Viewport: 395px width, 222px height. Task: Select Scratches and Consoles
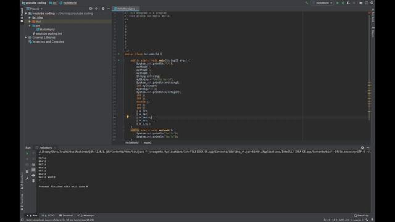coord(46,41)
